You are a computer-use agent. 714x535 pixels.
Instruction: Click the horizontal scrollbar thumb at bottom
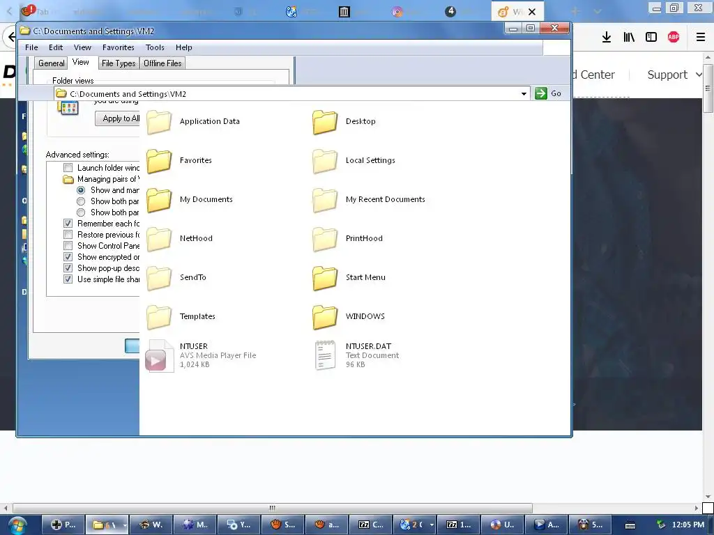tap(273, 508)
